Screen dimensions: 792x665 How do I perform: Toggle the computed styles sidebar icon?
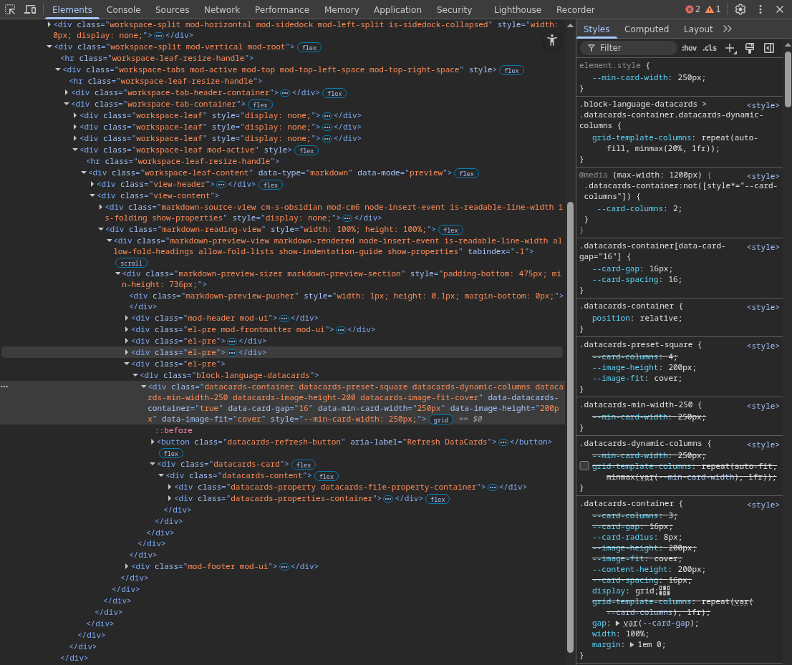point(769,48)
